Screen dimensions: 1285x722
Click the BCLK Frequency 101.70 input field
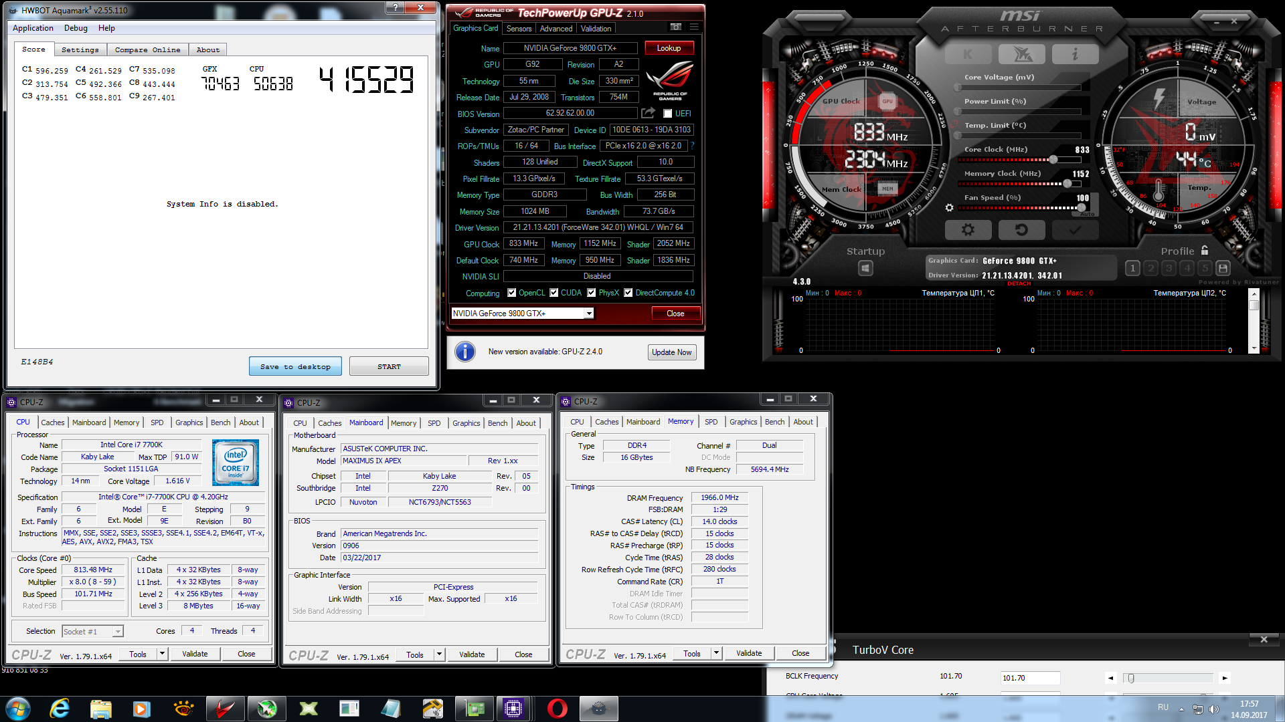click(x=1030, y=678)
